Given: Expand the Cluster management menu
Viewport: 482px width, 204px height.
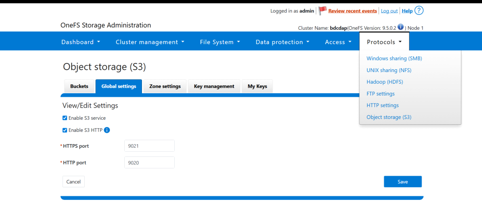Looking at the screenshot, I should click(x=150, y=42).
